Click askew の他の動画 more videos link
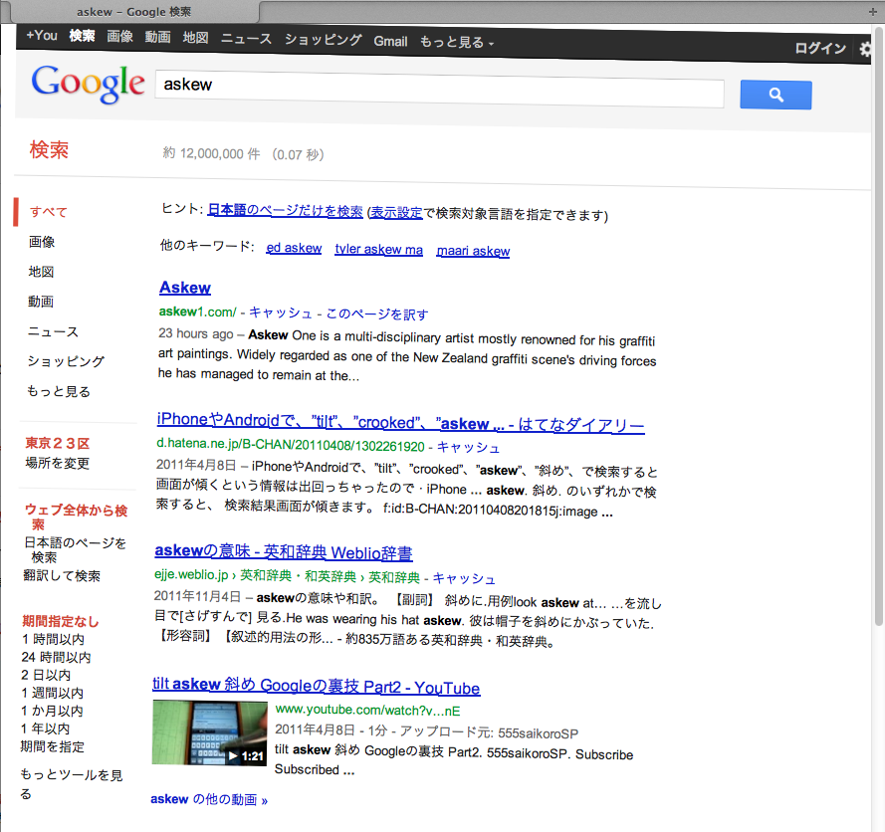 (x=209, y=799)
